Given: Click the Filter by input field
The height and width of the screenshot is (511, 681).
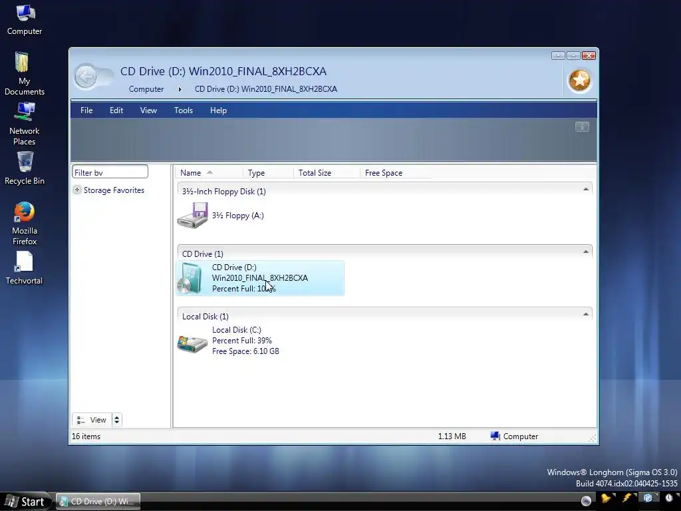Looking at the screenshot, I should 110,172.
